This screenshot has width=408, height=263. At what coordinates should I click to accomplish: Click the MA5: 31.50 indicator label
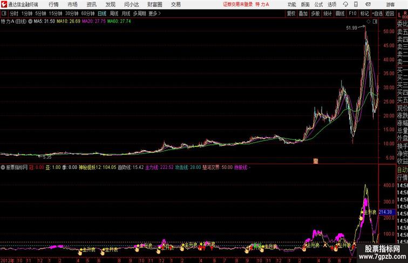[x=44, y=22]
